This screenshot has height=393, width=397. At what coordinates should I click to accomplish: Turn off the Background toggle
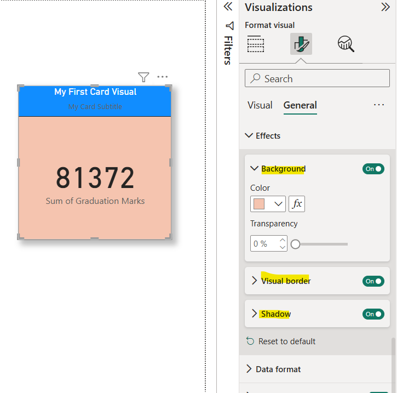tap(373, 169)
